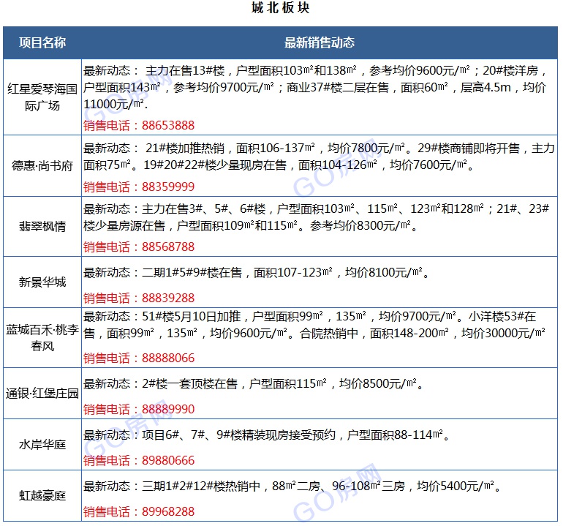
Task: Select project name 蓝城百禾·桃李春风
Action: (42, 338)
